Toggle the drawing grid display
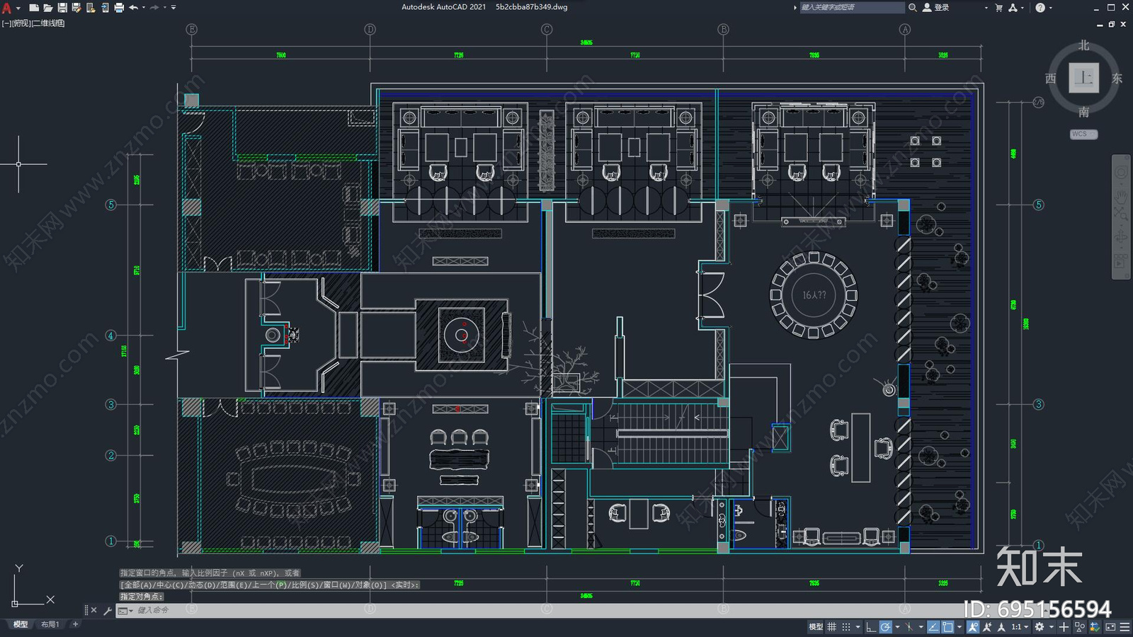The width and height of the screenshot is (1133, 637). coord(832,627)
